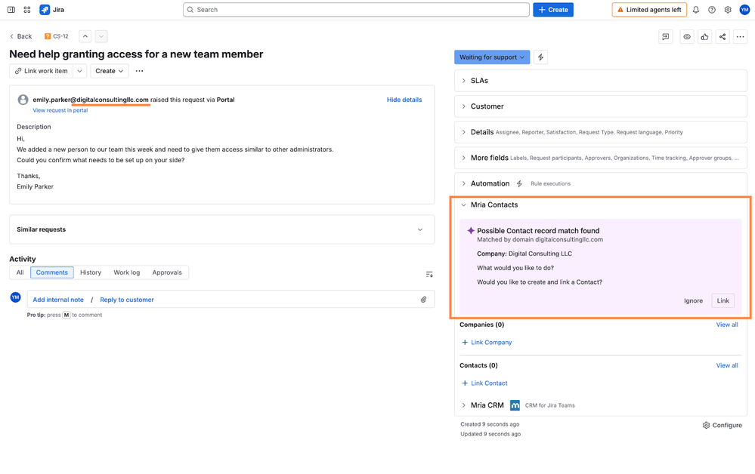Click the issue title text
This screenshot has height=474, width=755.
pyautogui.click(x=136, y=54)
